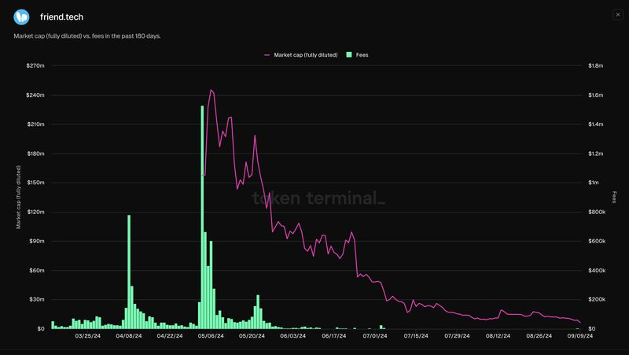Click the $120m left axis label
This screenshot has width=629, height=355.
click(35, 212)
